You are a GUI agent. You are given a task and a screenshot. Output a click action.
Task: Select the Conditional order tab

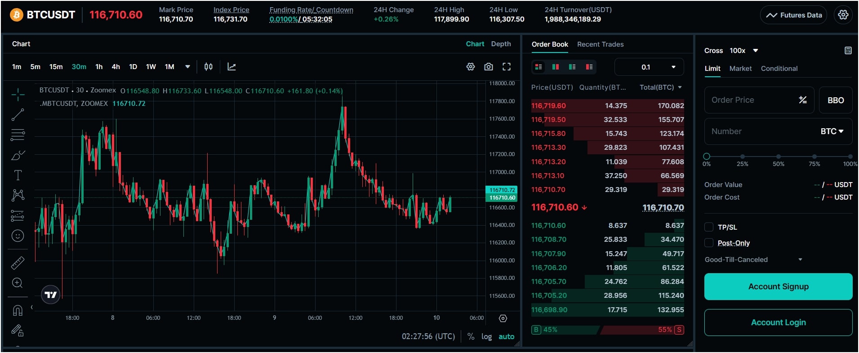point(779,69)
